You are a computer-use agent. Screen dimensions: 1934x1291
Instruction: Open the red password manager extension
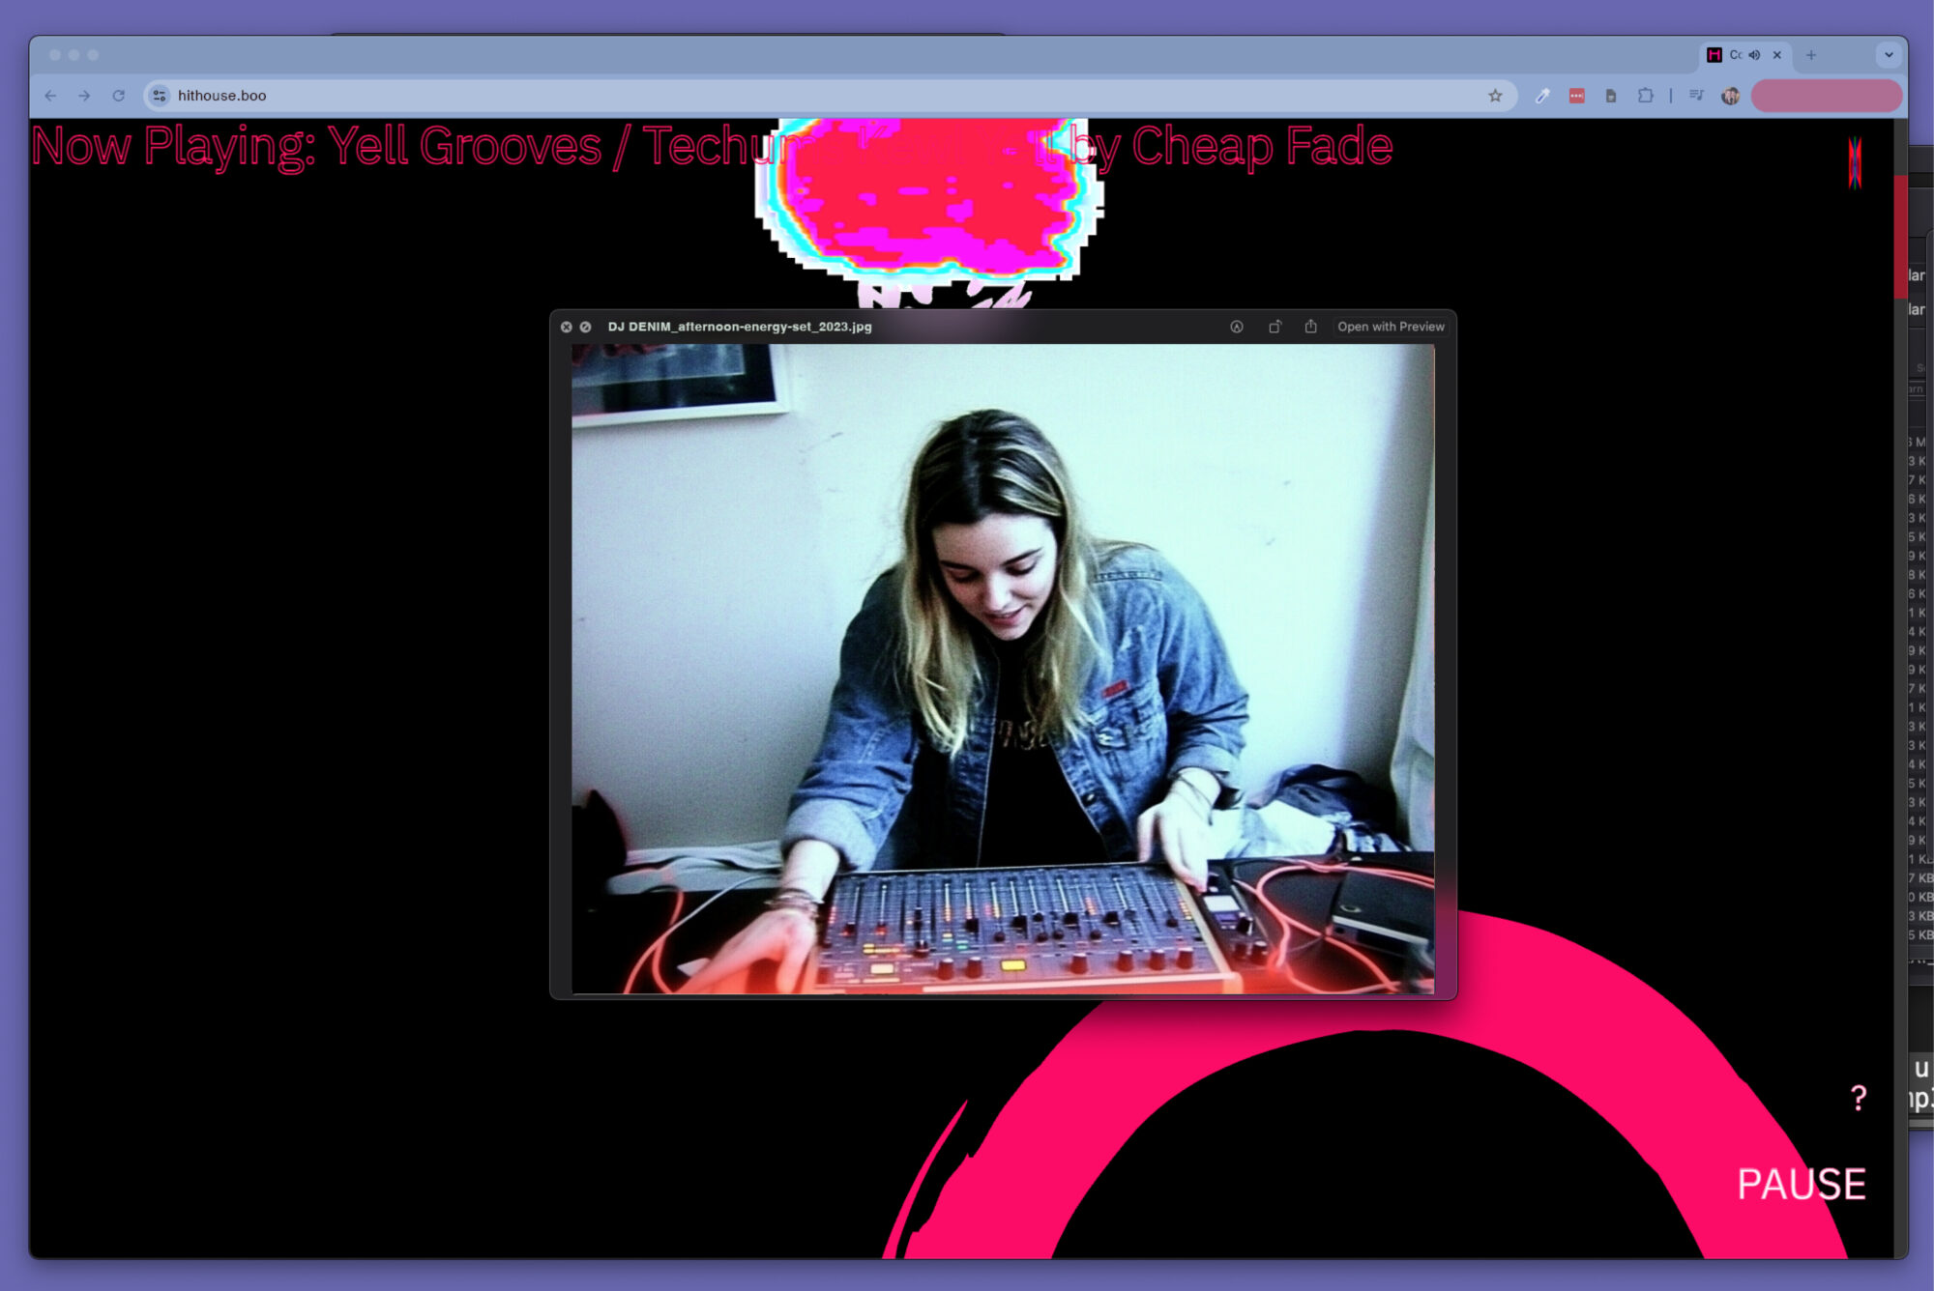coord(1576,96)
